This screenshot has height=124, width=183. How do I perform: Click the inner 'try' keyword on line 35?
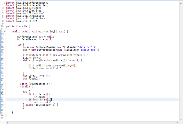(25, 92)
